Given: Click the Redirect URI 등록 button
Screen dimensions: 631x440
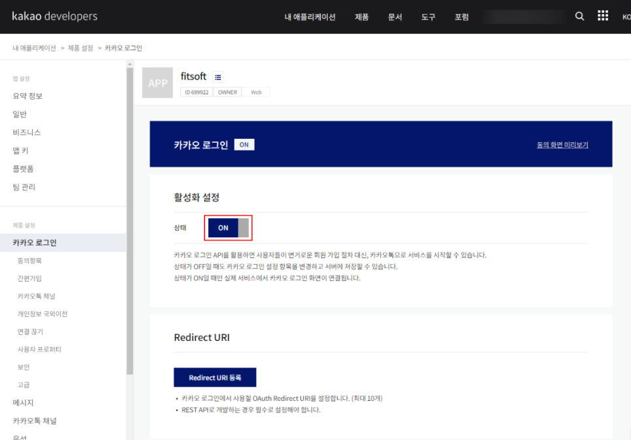Looking at the screenshot, I should pyautogui.click(x=215, y=377).
